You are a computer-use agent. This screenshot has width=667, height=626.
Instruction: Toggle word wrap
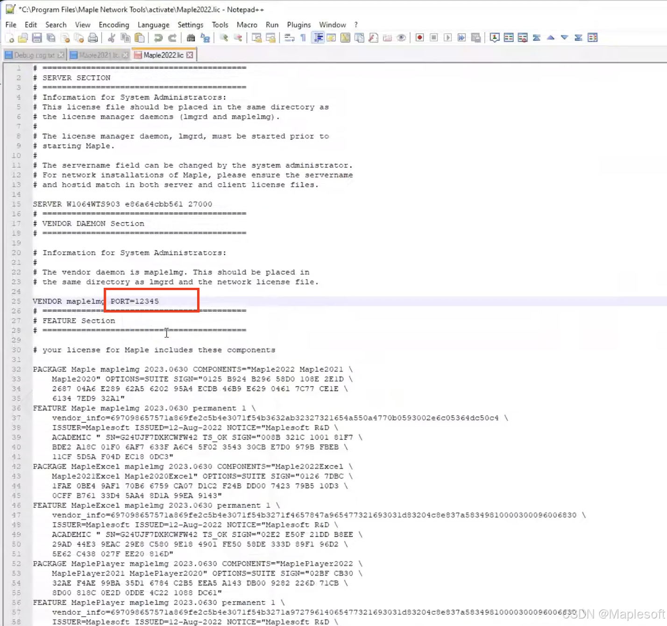(x=290, y=38)
